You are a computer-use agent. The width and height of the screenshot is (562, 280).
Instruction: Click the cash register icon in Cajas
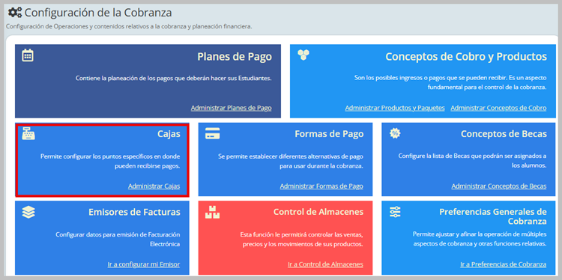point(28,133)
